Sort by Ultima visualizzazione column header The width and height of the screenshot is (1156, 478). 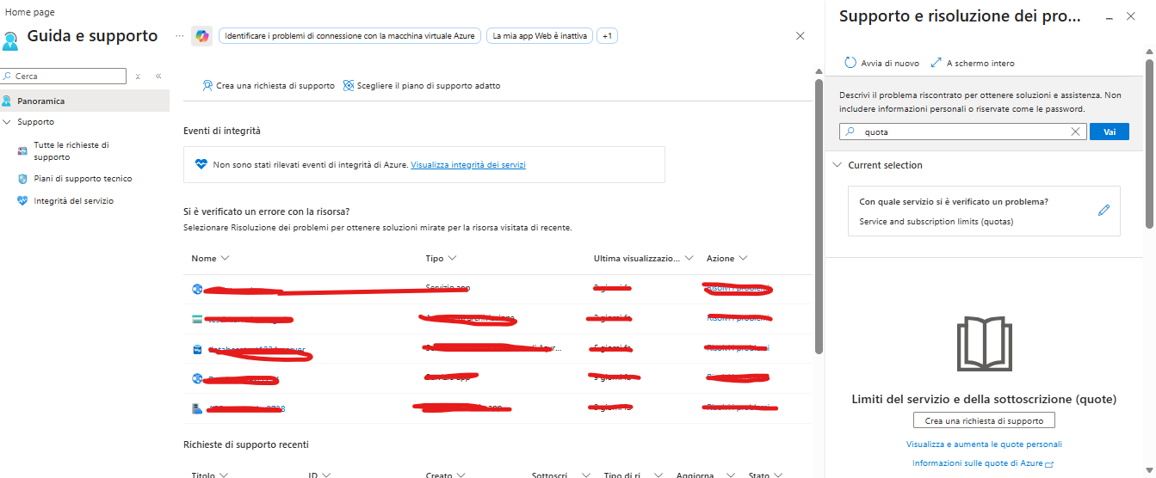tap(643, 258)
